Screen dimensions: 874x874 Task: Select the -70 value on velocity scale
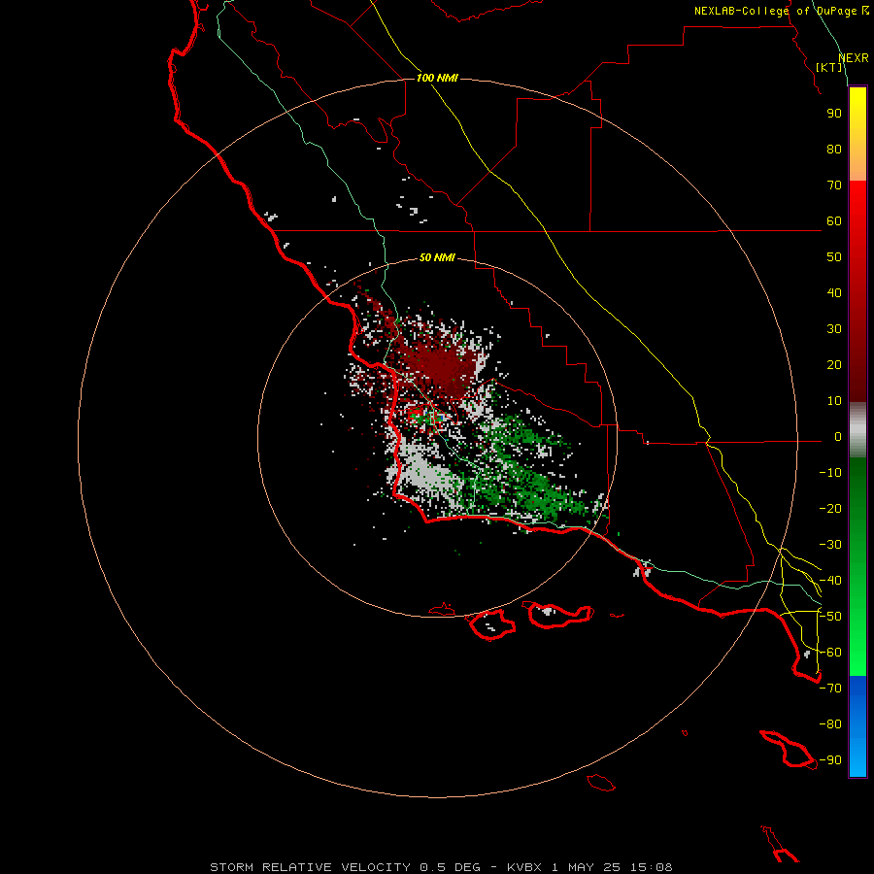point(830,689)
